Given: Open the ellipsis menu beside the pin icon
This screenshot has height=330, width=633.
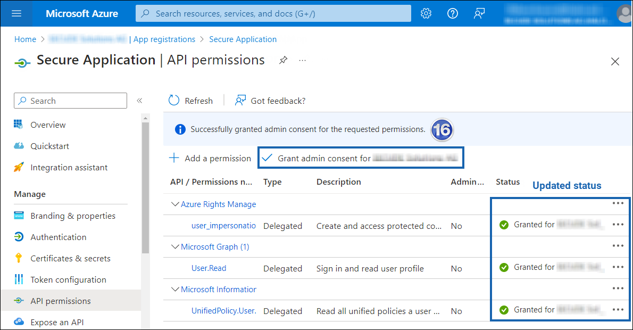Looking at the screenshot, I should pyautogui.click(x=302, y=61).
